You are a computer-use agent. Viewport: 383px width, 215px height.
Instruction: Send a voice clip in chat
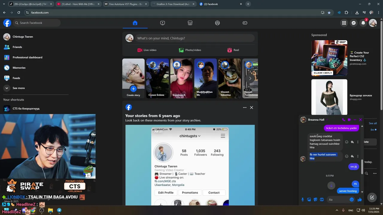[303, 199]
